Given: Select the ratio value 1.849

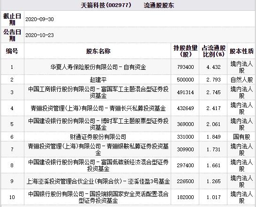Looking at the screenshot, I should tap(213, 137).
